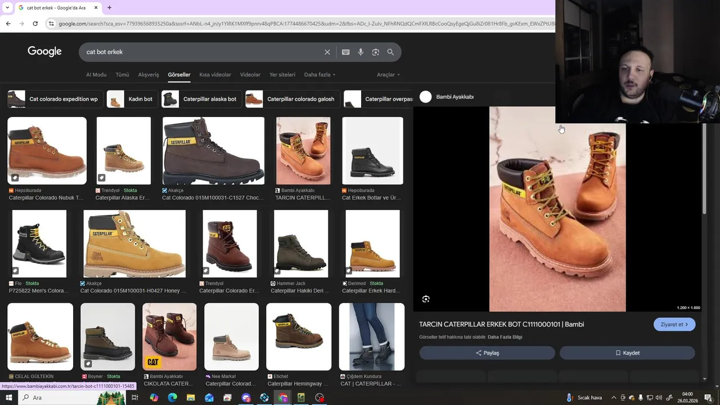The width and height of the screenshot is (720, 405).
Task: Open Çiğdem Kundura CAT thumbnail
Action: [x=371, y=337]
